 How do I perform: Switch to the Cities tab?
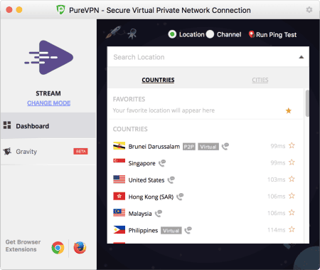click(260, 80)
